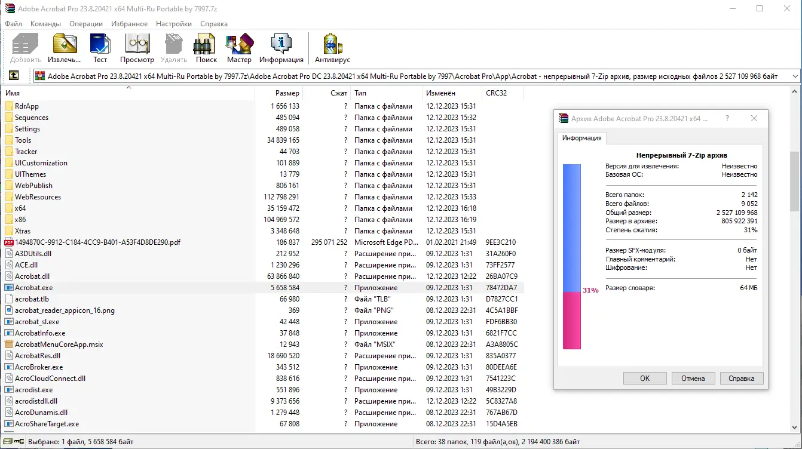Click the file icon beside A3DUtils.dll

pyautogui.click(x=9, y=254)
